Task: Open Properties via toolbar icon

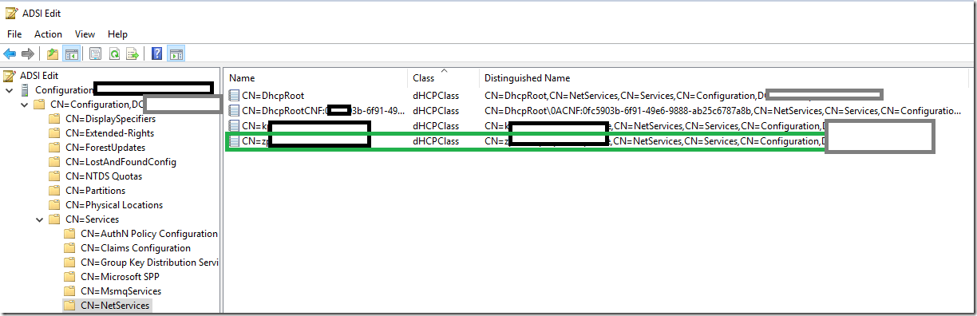Action: (96, 54)
